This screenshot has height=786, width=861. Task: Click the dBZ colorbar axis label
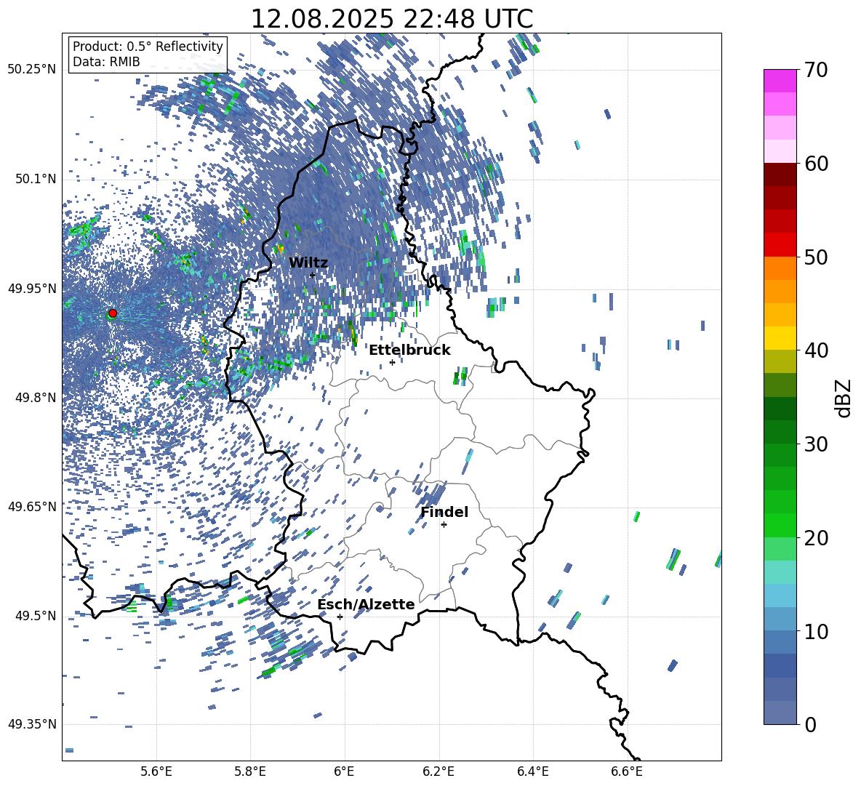coord(843,398)
